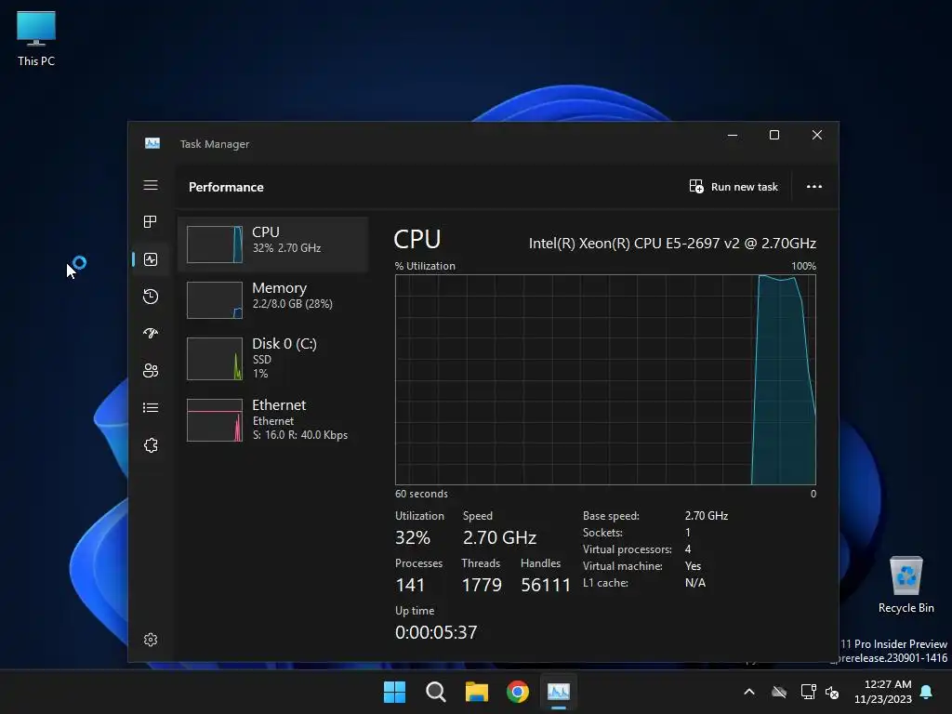This screenshot has width=952, height=714.
Task: Open the Users sidebar icon
Action: tap(151, 370)
